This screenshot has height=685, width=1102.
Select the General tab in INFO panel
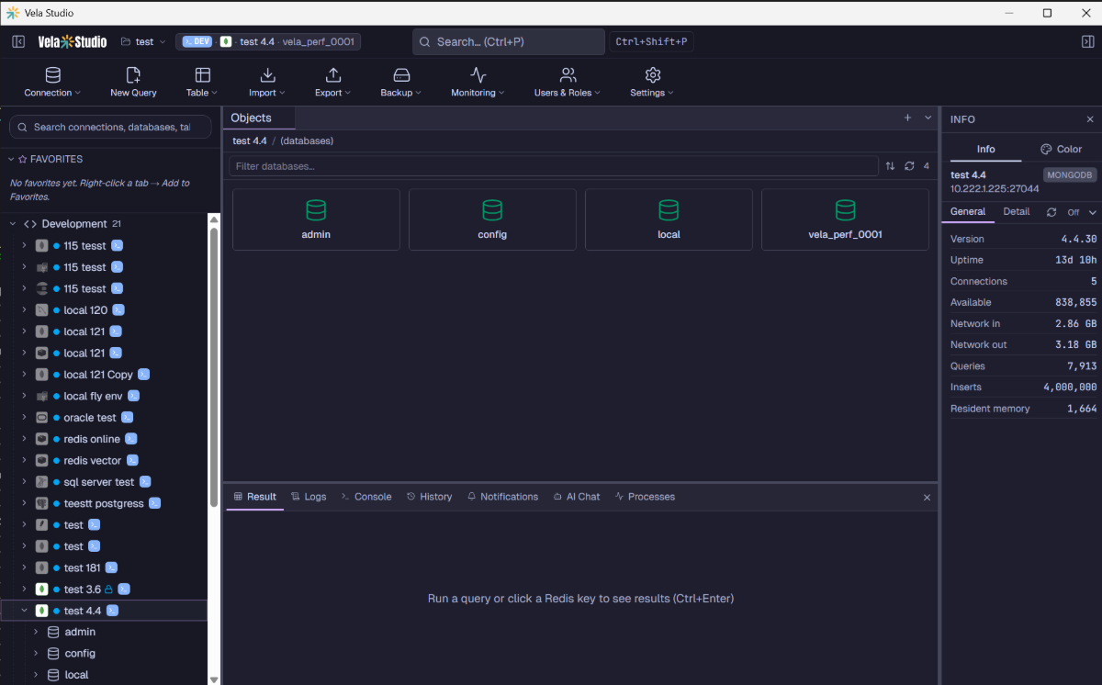968,211
